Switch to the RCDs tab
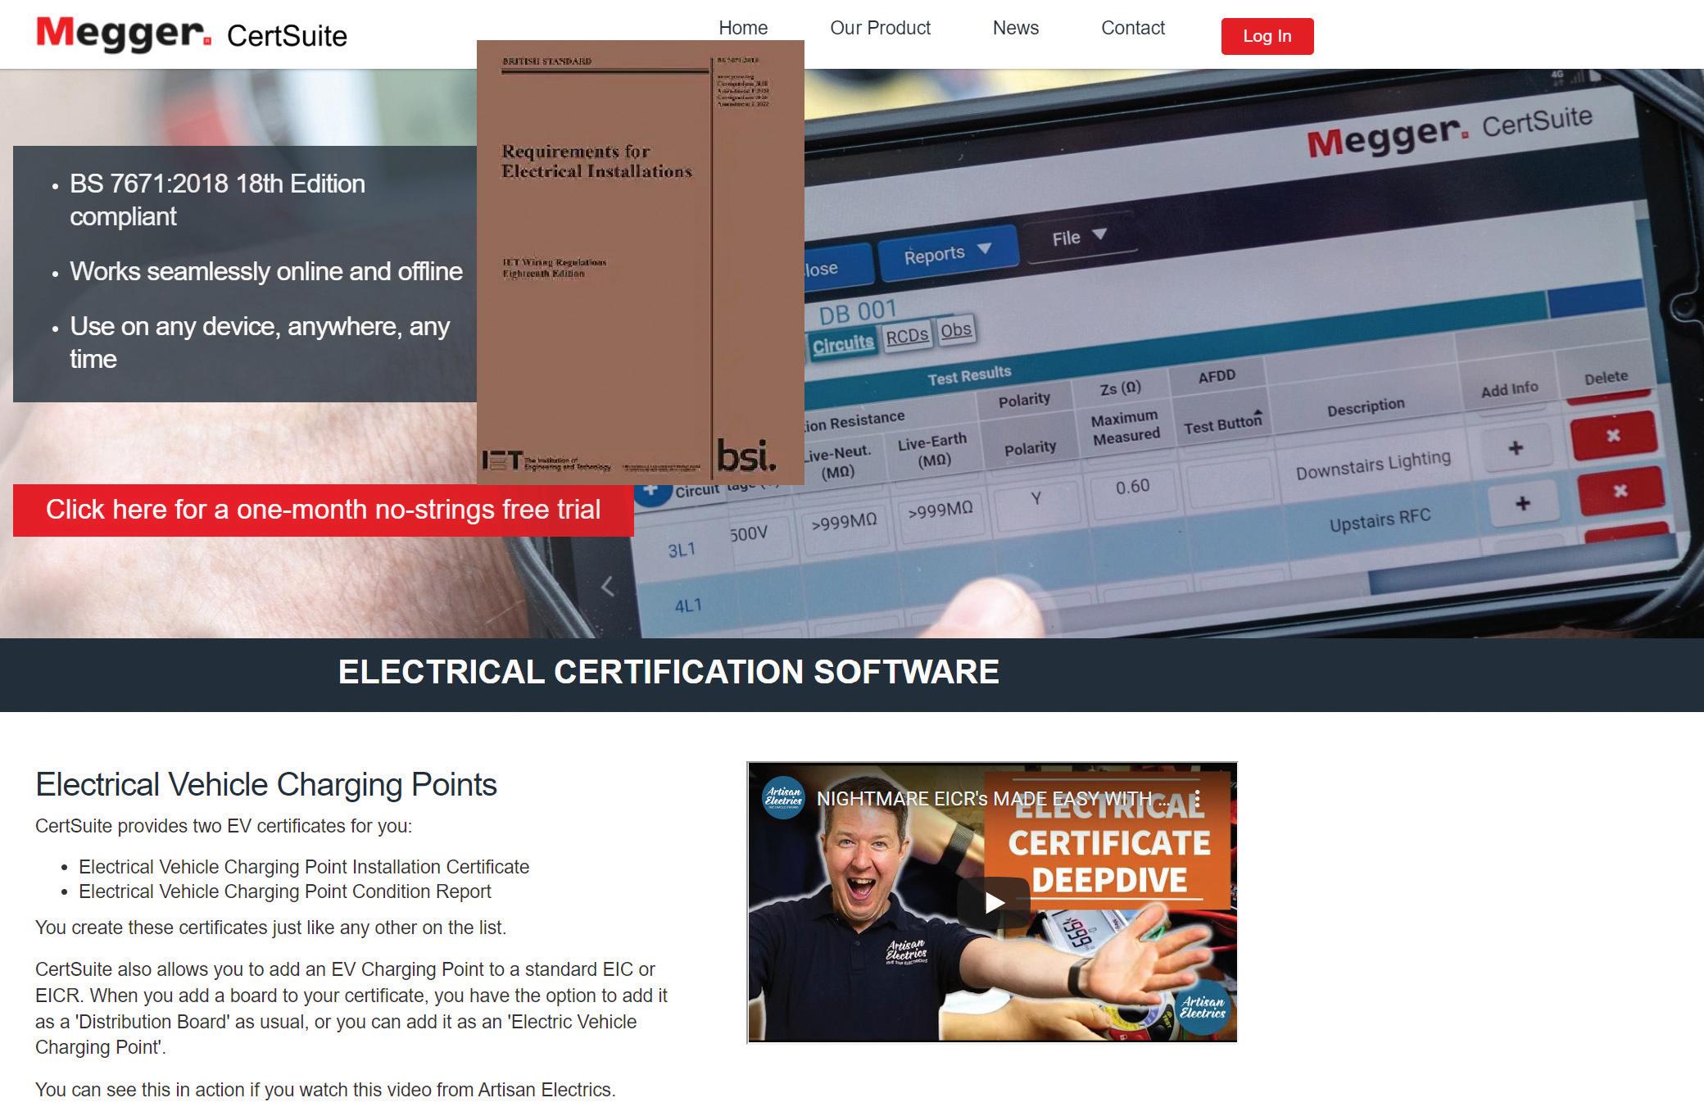The width and height of the screenshot is (1704, 1116). [x=906, y=335]
